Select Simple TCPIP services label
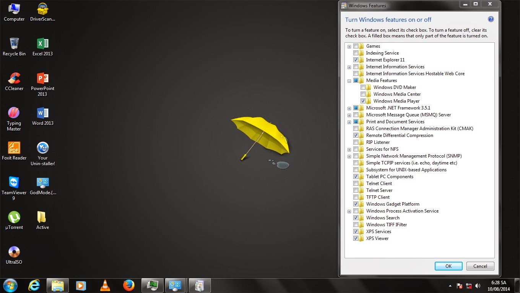 [x=412, y=163]
